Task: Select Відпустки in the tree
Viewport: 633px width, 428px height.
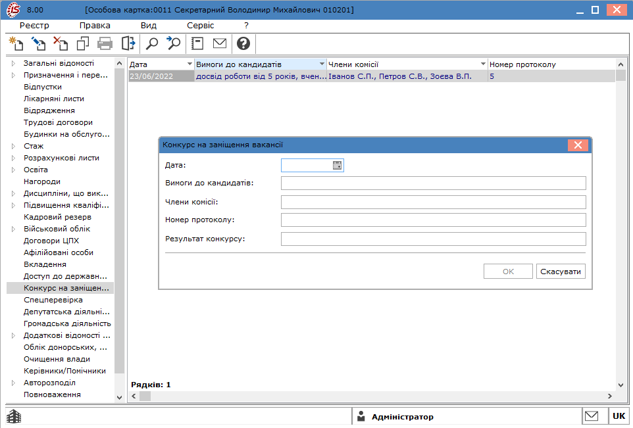Action: tap(43, 87)
